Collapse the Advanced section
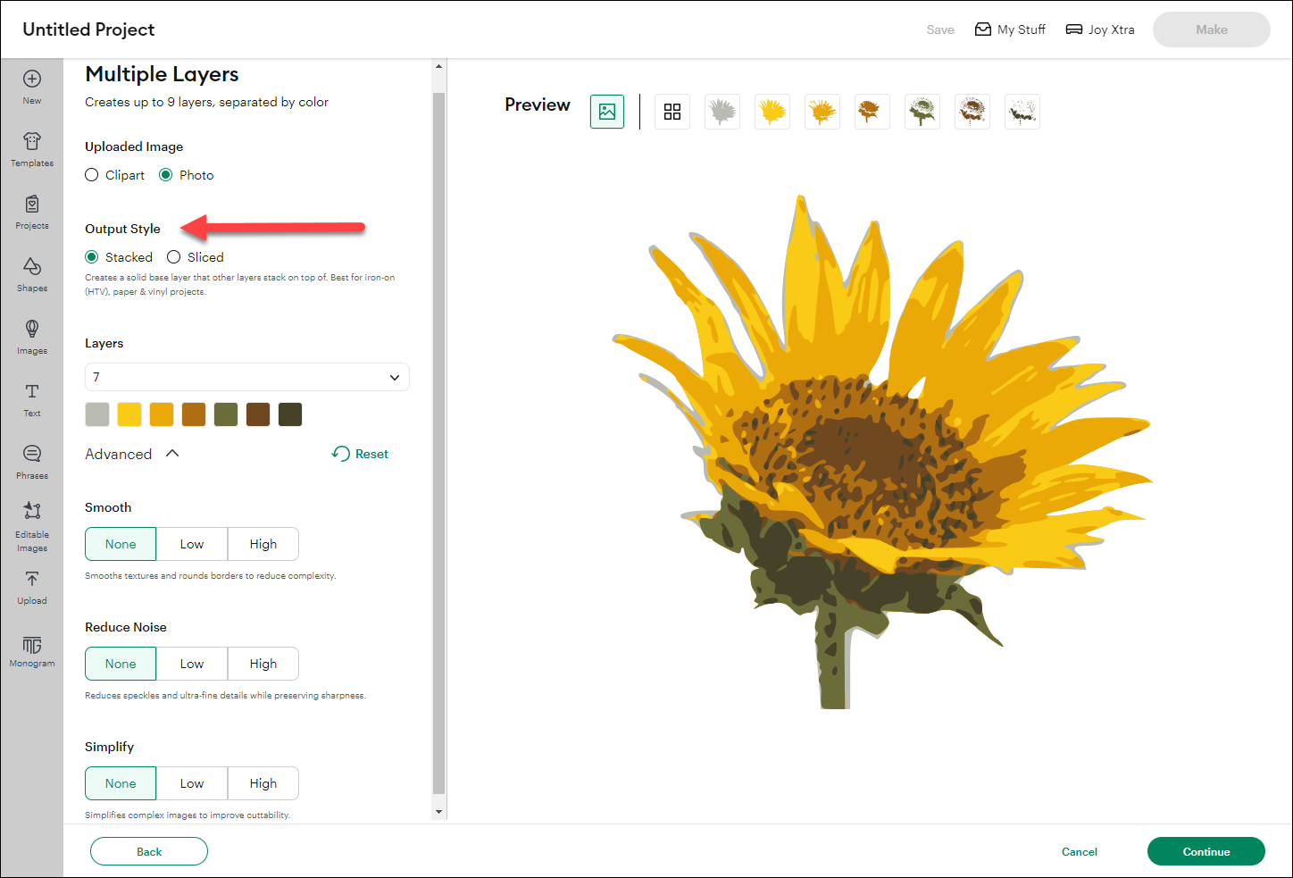Screen dimensions: 1293x878 click(173, 453)
